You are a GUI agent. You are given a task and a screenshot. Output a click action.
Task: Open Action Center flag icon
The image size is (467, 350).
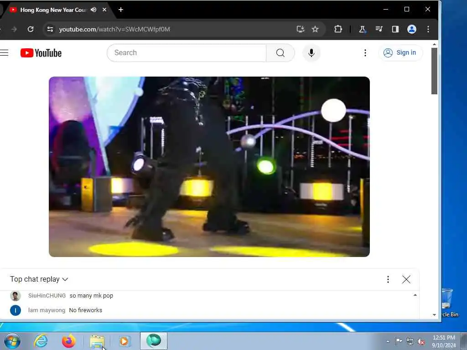tap(399, 341)
